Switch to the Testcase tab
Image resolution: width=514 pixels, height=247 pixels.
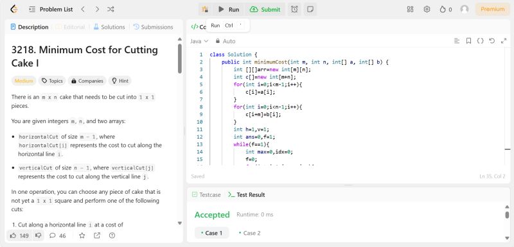206,194
